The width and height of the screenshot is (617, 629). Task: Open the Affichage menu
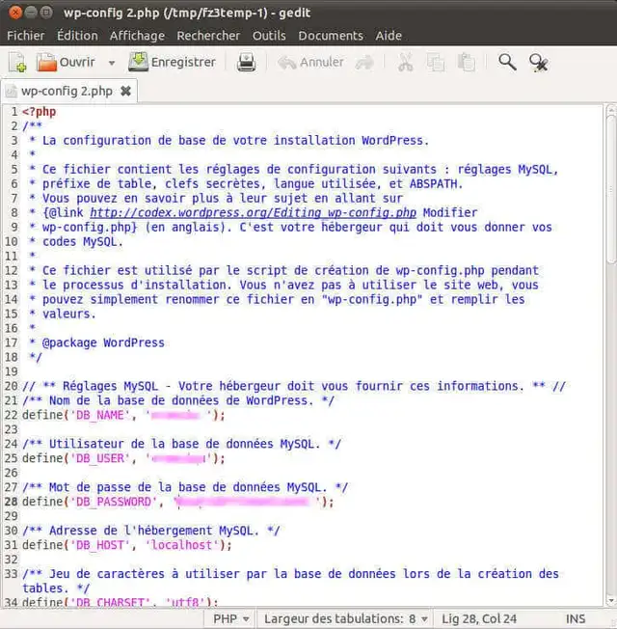pos(137,36)
